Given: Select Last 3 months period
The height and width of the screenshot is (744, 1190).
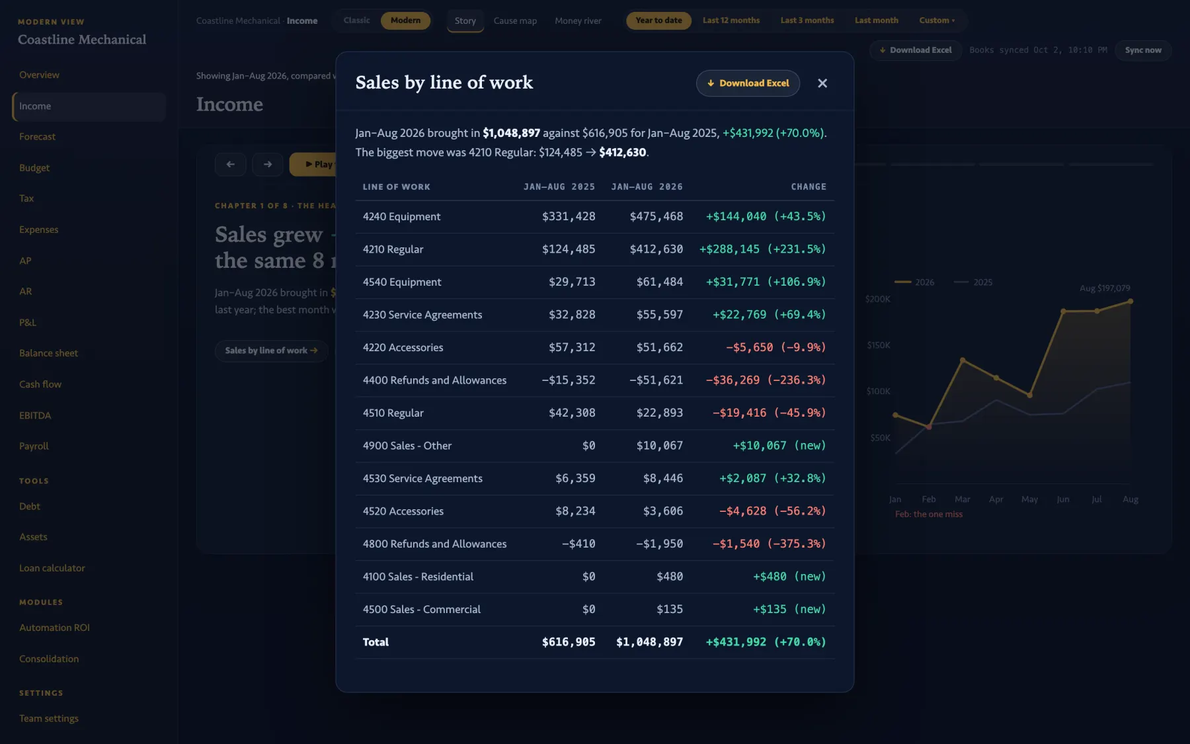Looking at the screenshot, I should [x=807, y=21].
